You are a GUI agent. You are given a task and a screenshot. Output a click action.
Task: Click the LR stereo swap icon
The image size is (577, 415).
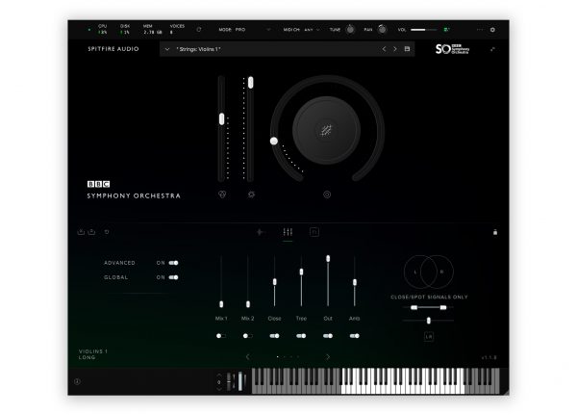click(429, 336)
